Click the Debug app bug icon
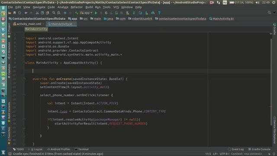This screenshot has height=156, width=277. pos(106,13)
